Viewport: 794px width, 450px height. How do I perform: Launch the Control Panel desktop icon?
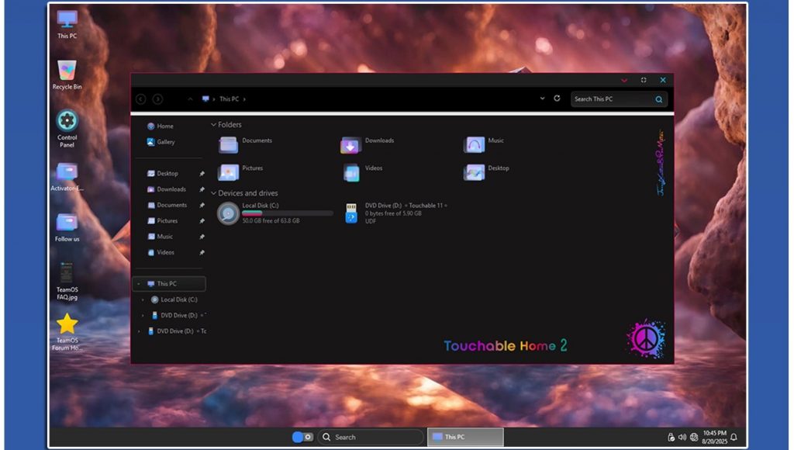tap(67, 128)
